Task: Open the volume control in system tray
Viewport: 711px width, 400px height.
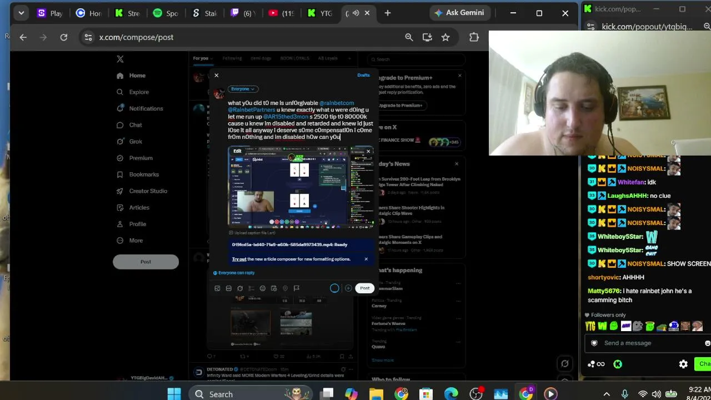Action: click(656, 394)
